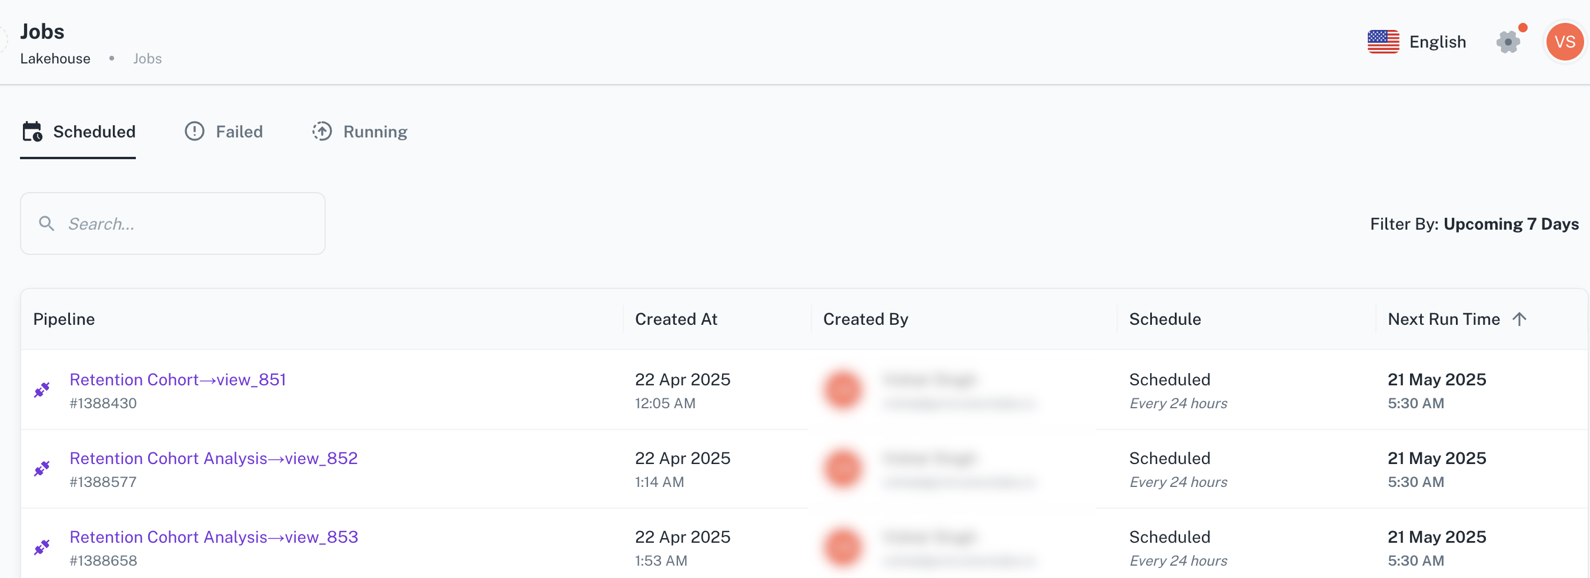The image size is (1590, 578).
Task: Click the Running tab upload icon
Action: 322,132
